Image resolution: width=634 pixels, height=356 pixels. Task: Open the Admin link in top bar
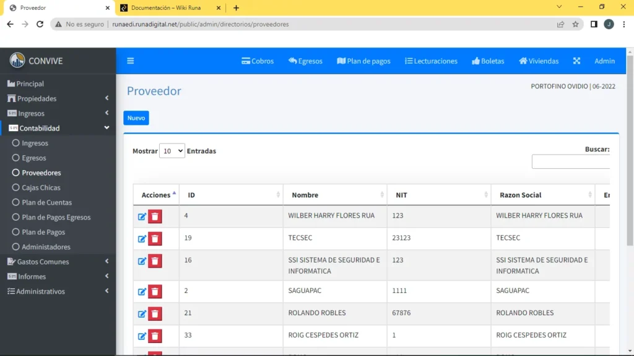(604, 61)
